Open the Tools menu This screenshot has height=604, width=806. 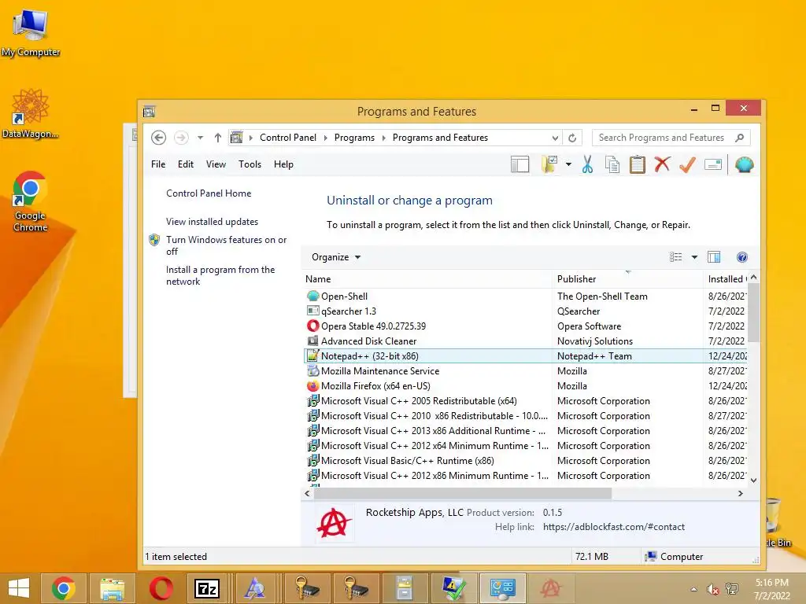250,164
